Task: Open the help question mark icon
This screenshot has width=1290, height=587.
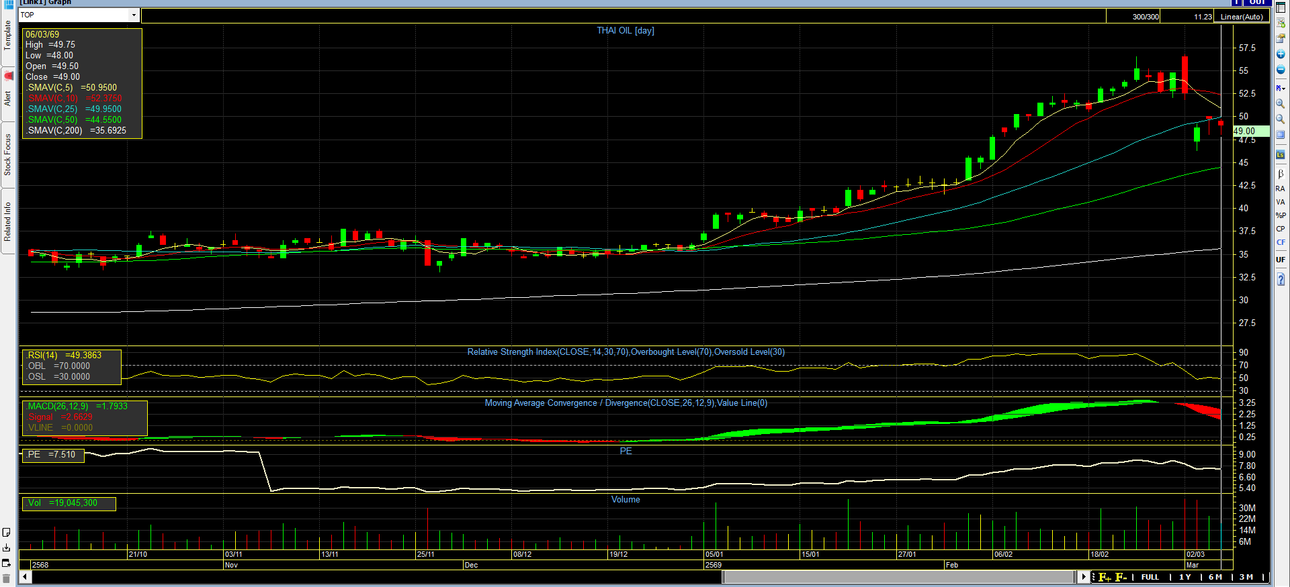Action: (x=1281, y=279)
